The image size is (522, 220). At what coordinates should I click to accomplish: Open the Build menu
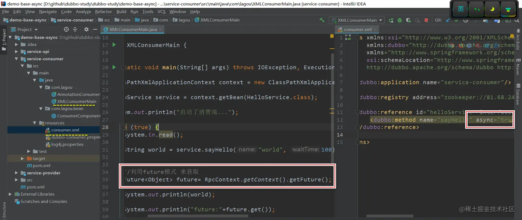coord(122,11)
